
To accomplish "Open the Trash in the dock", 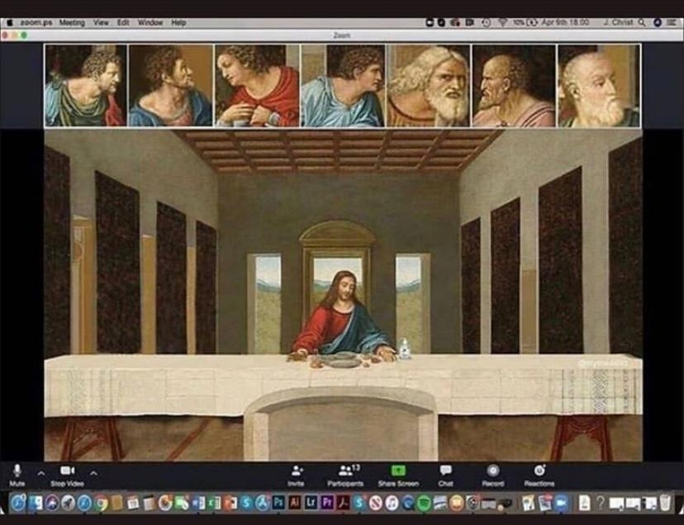I will pyautogui.click(x=664, y=503).
